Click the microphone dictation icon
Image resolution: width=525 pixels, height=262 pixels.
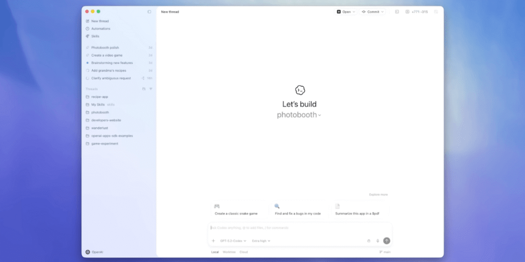pyautogui.click(x=378, y=240)
